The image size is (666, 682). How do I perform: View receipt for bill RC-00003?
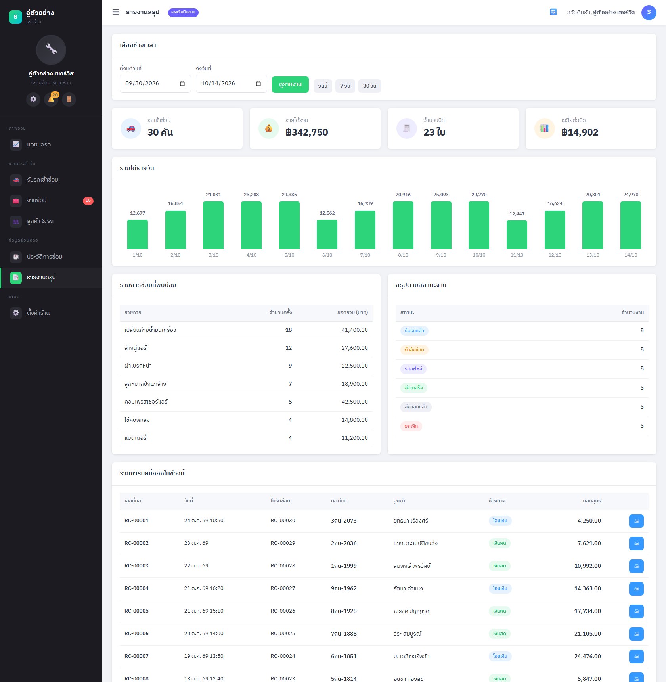coord(636,566)
